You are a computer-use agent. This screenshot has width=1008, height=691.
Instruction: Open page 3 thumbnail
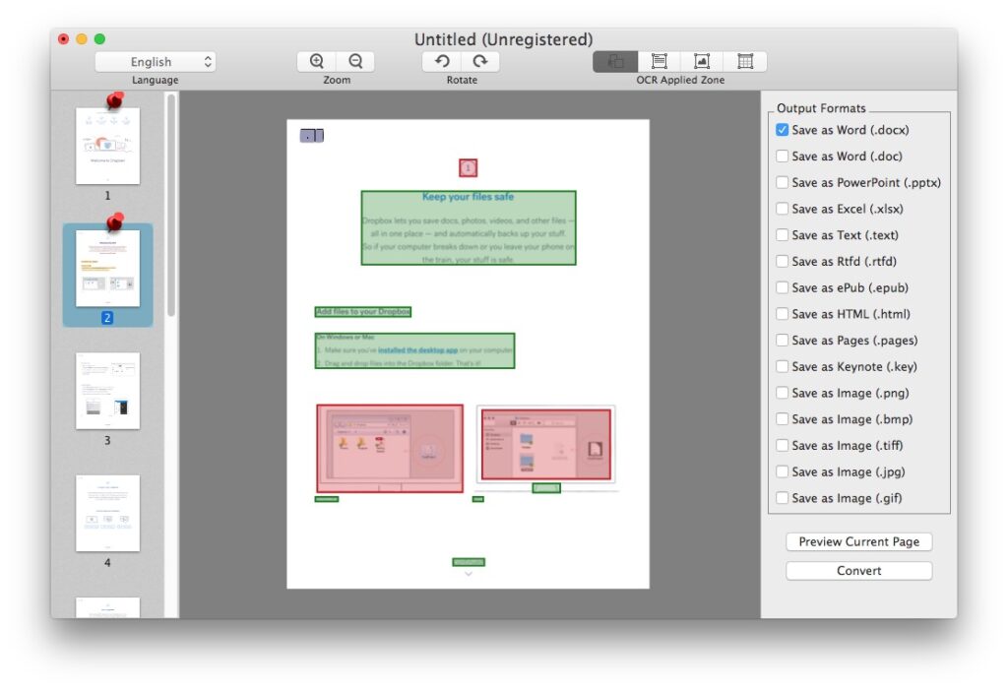click(107, 391)
